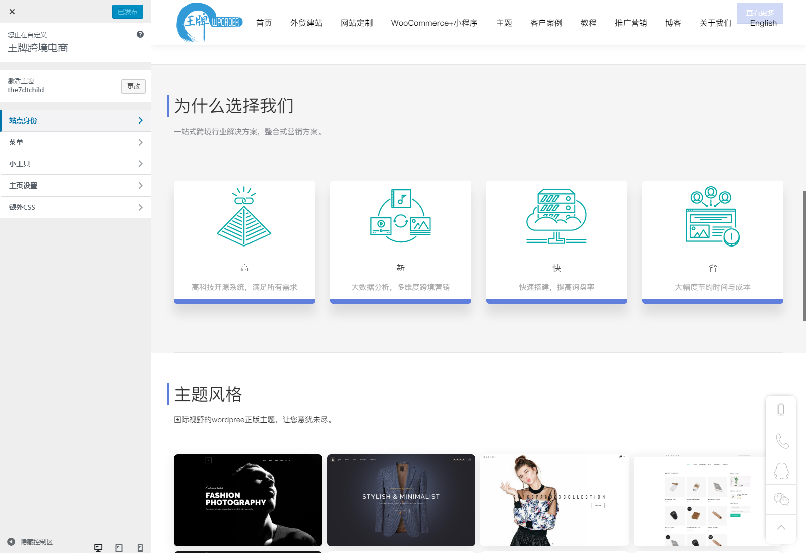
Task: Open the 主页设置 section
Action: pos(76,186)
